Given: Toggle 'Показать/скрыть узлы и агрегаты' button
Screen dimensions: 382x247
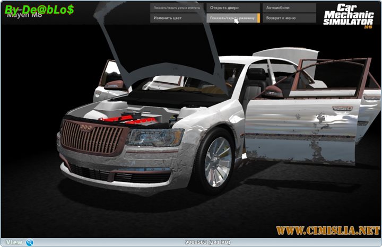Looking at the screenshot, I should point(177,7).
